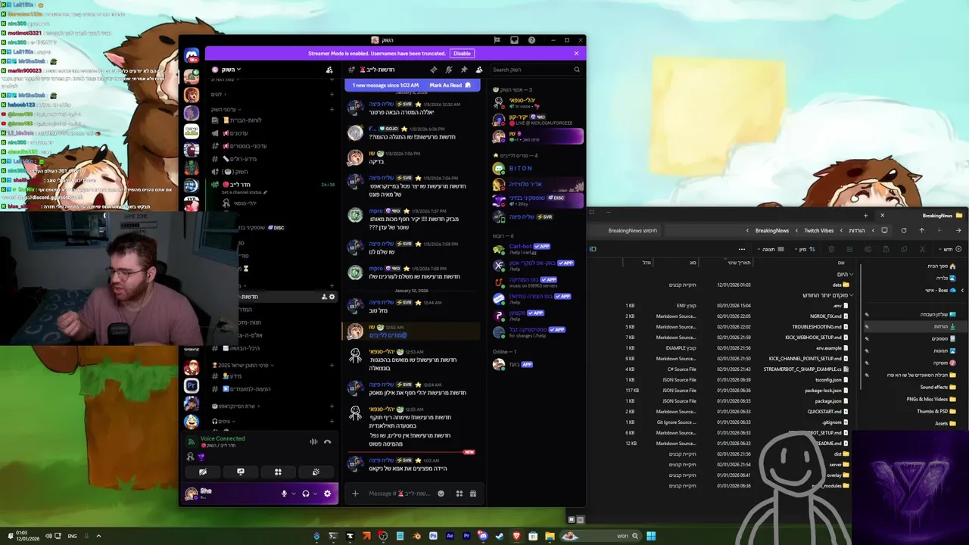The image size is (969, 545).
Task: Open Windows Start menu
Action: (x=651, y=536)
